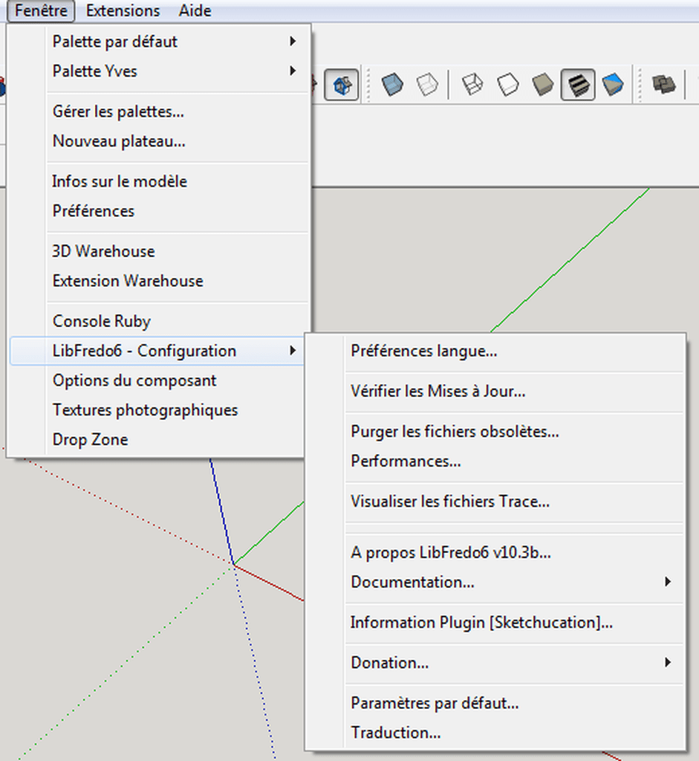Expand Documentation... submenu
Image resolution: width=699 pixels, height=761 pixels.
pos(495,582)
